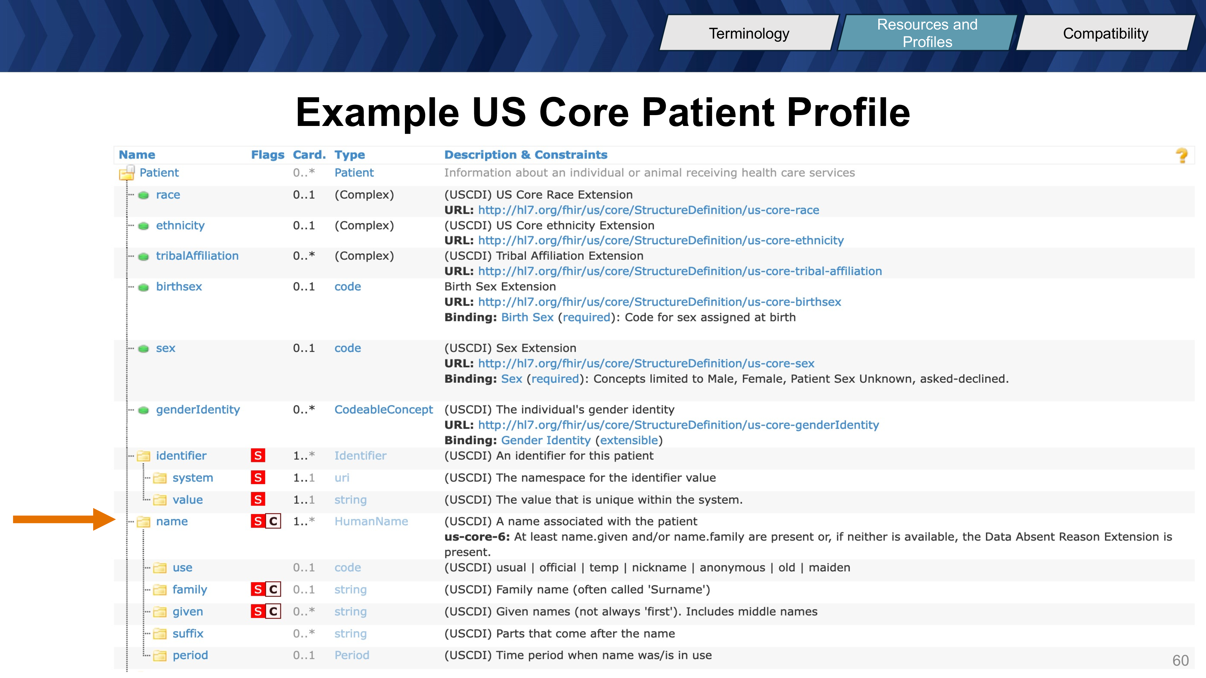Image resolution: width=1206 pixels, height=678 pixels.
Task: Click the C constraint flag on name row
Action: pos(273,521)
